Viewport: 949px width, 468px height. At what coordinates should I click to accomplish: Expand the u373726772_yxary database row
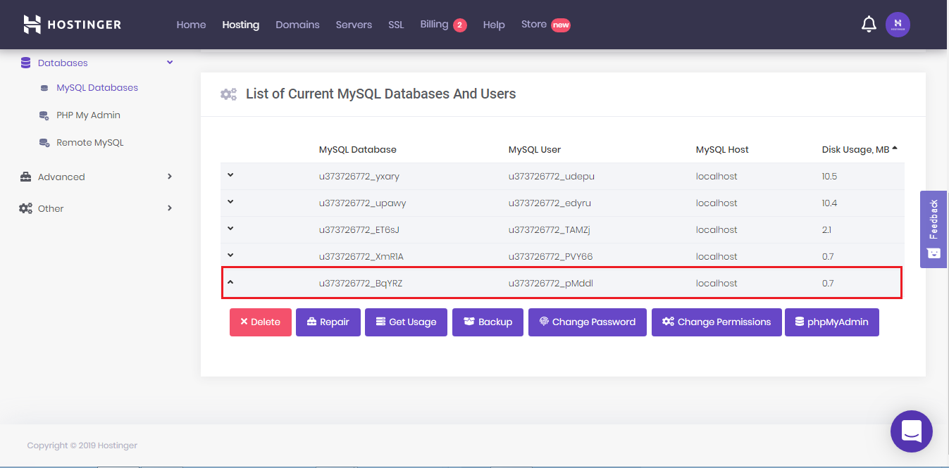pos(230,175)
